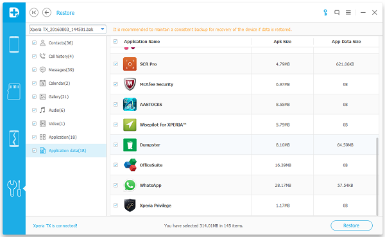Open the backup file dropdown arrow

click(x=103, y=30)
